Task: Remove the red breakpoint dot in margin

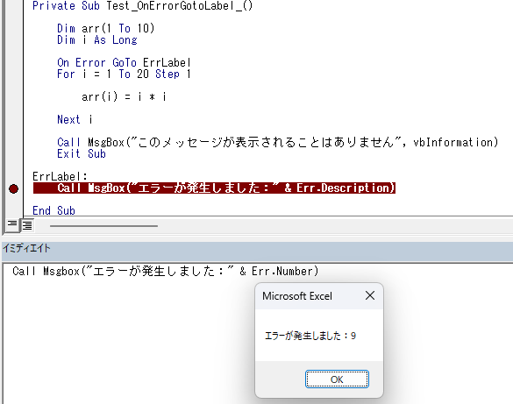Action: 13,189
